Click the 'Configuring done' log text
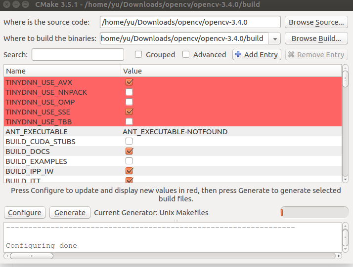Screen dimensions: 353x267 pos(42,245)
